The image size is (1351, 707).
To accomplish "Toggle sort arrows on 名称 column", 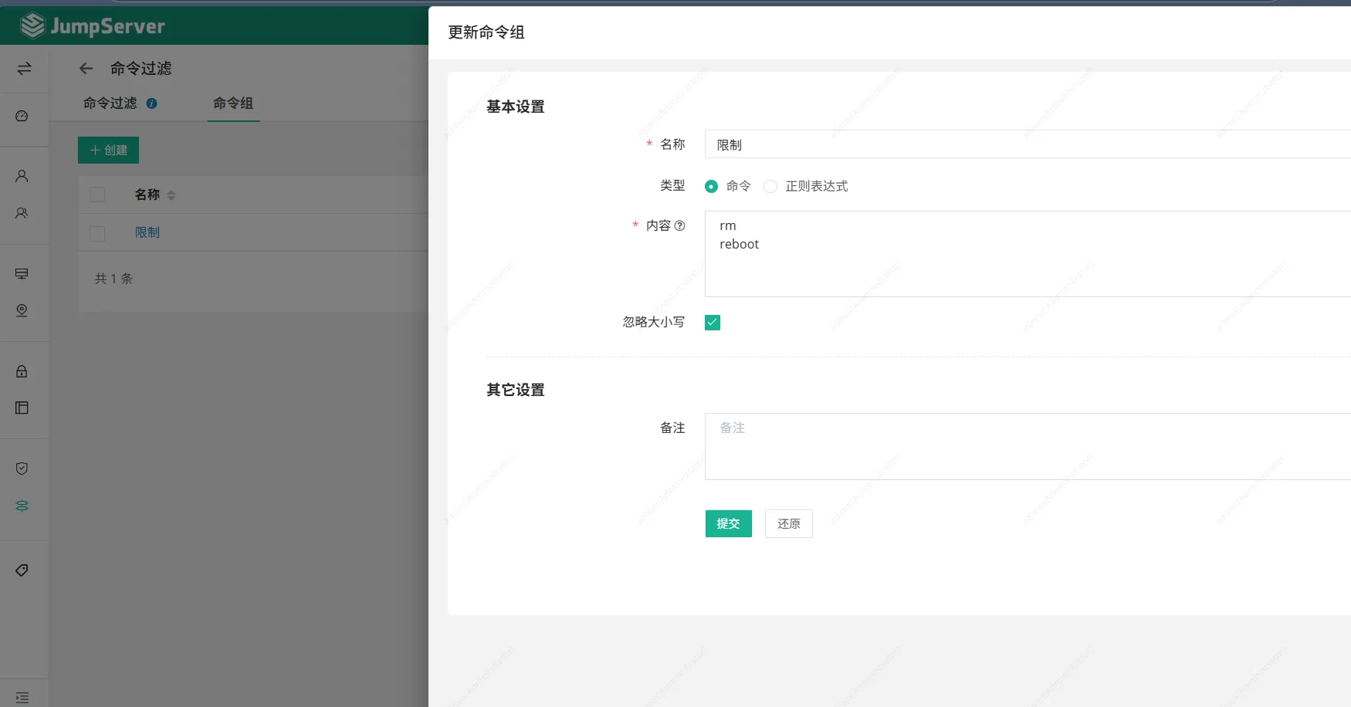I will tap(171, 195).
